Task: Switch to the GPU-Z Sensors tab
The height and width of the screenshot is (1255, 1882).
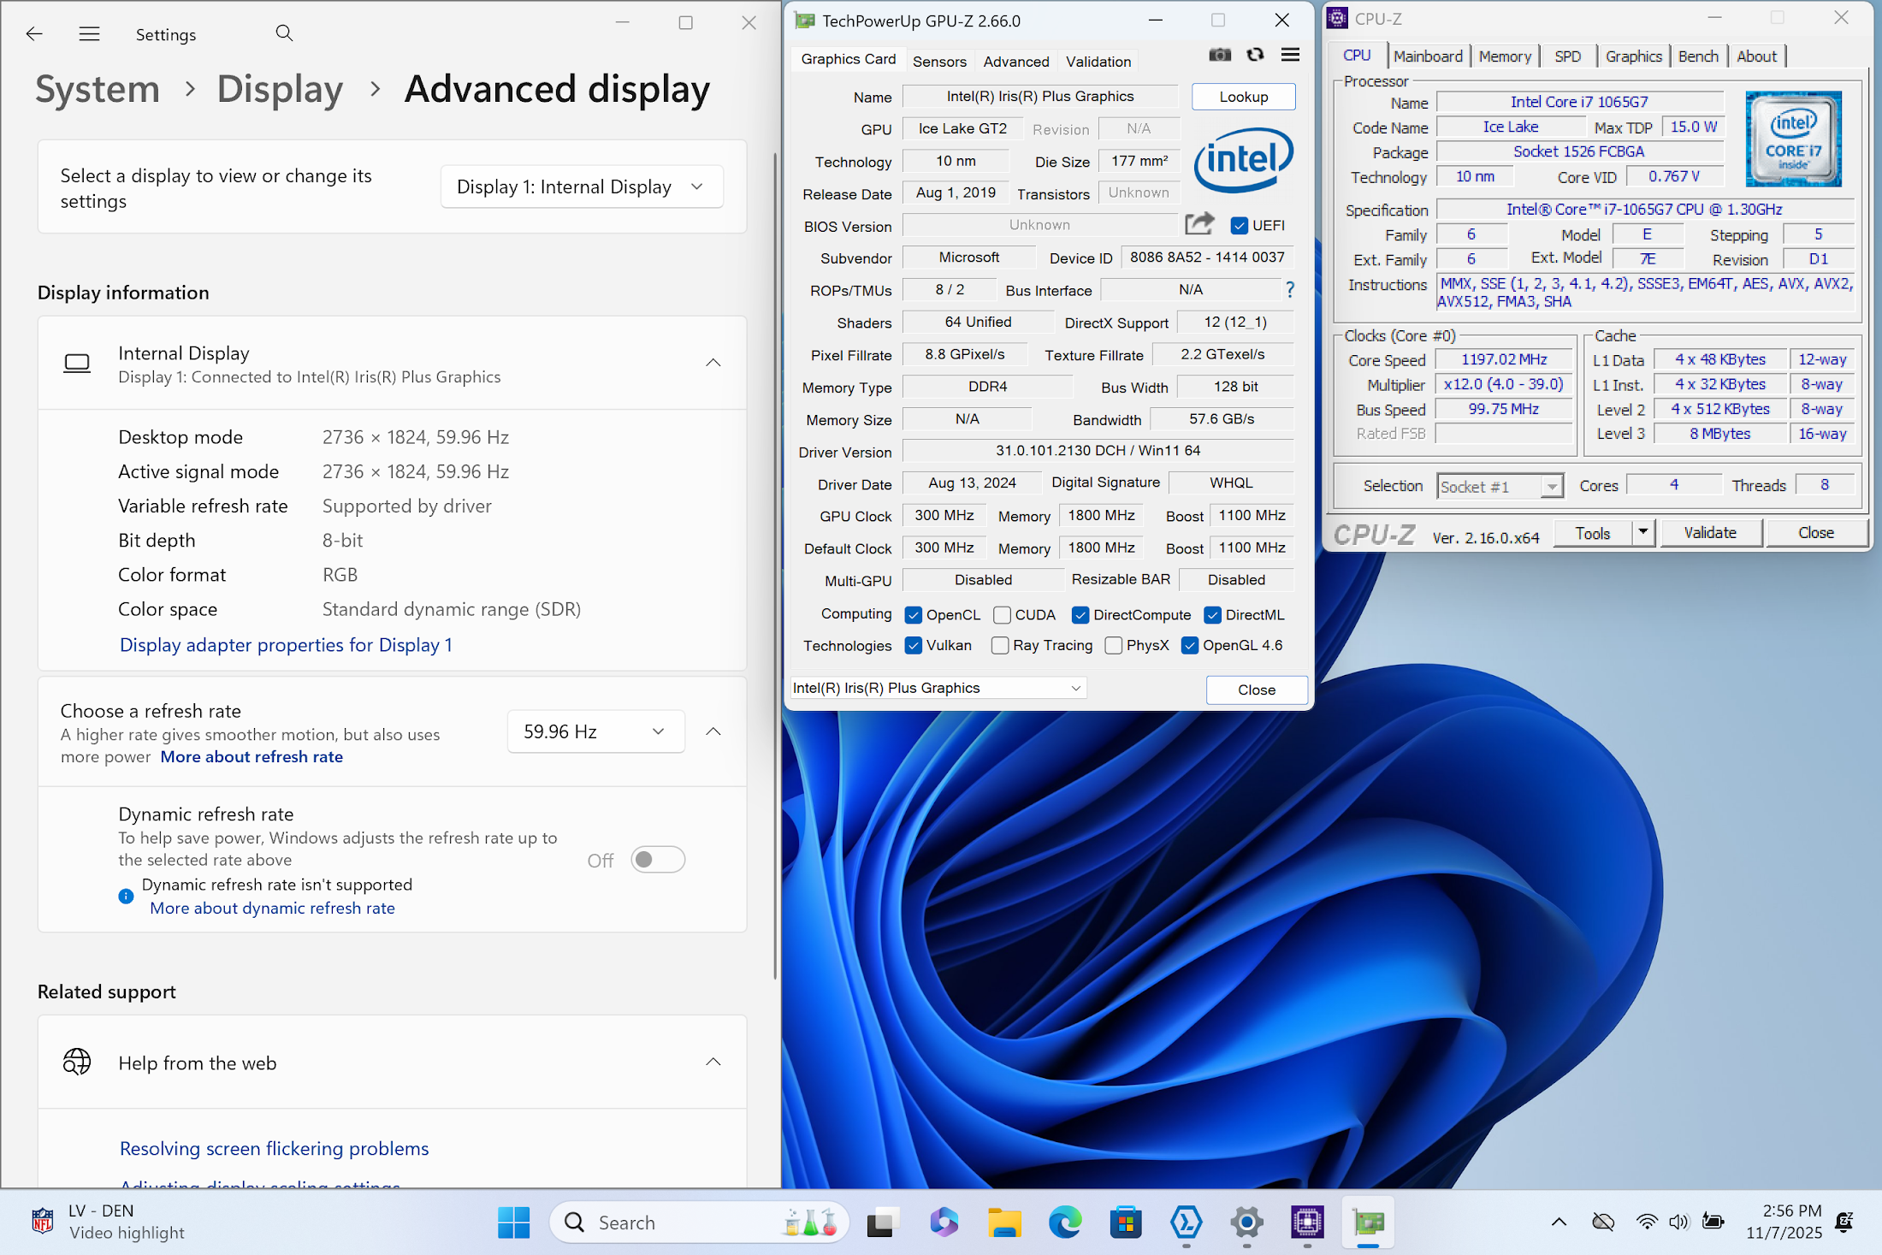Action: [938, 62]
